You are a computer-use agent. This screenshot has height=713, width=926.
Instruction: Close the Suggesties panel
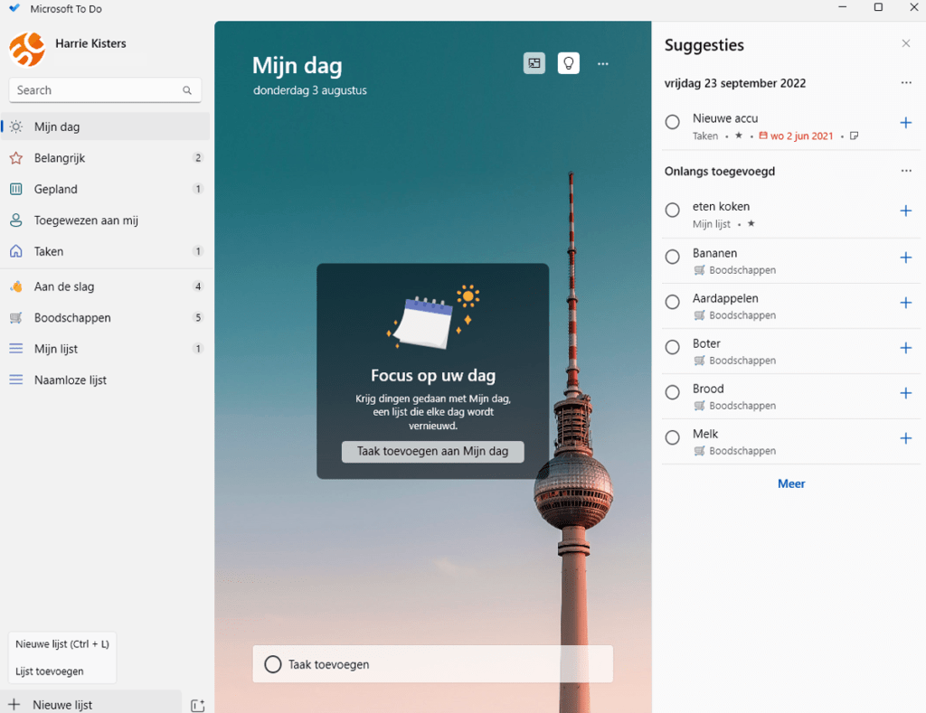(x=906, y=43)
